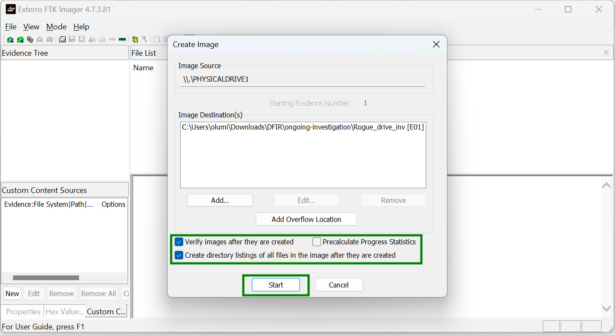615x335 pixels.
Task: Click the Add Overflow Location button
Action: click(306, 219)
